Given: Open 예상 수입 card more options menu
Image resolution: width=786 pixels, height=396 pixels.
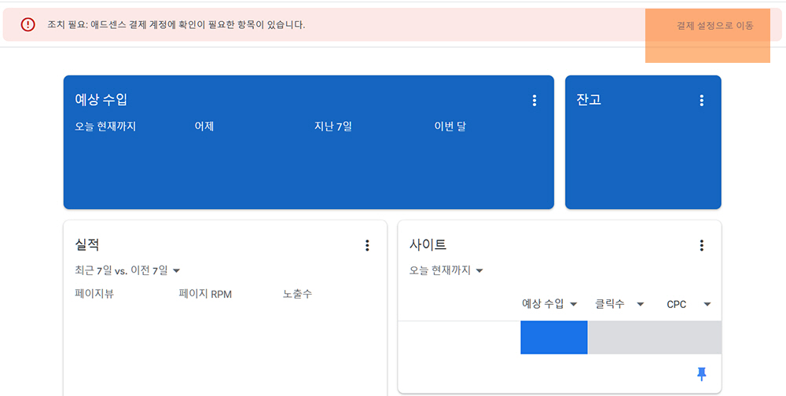Looking at the screenshot, I should point(534,101).
